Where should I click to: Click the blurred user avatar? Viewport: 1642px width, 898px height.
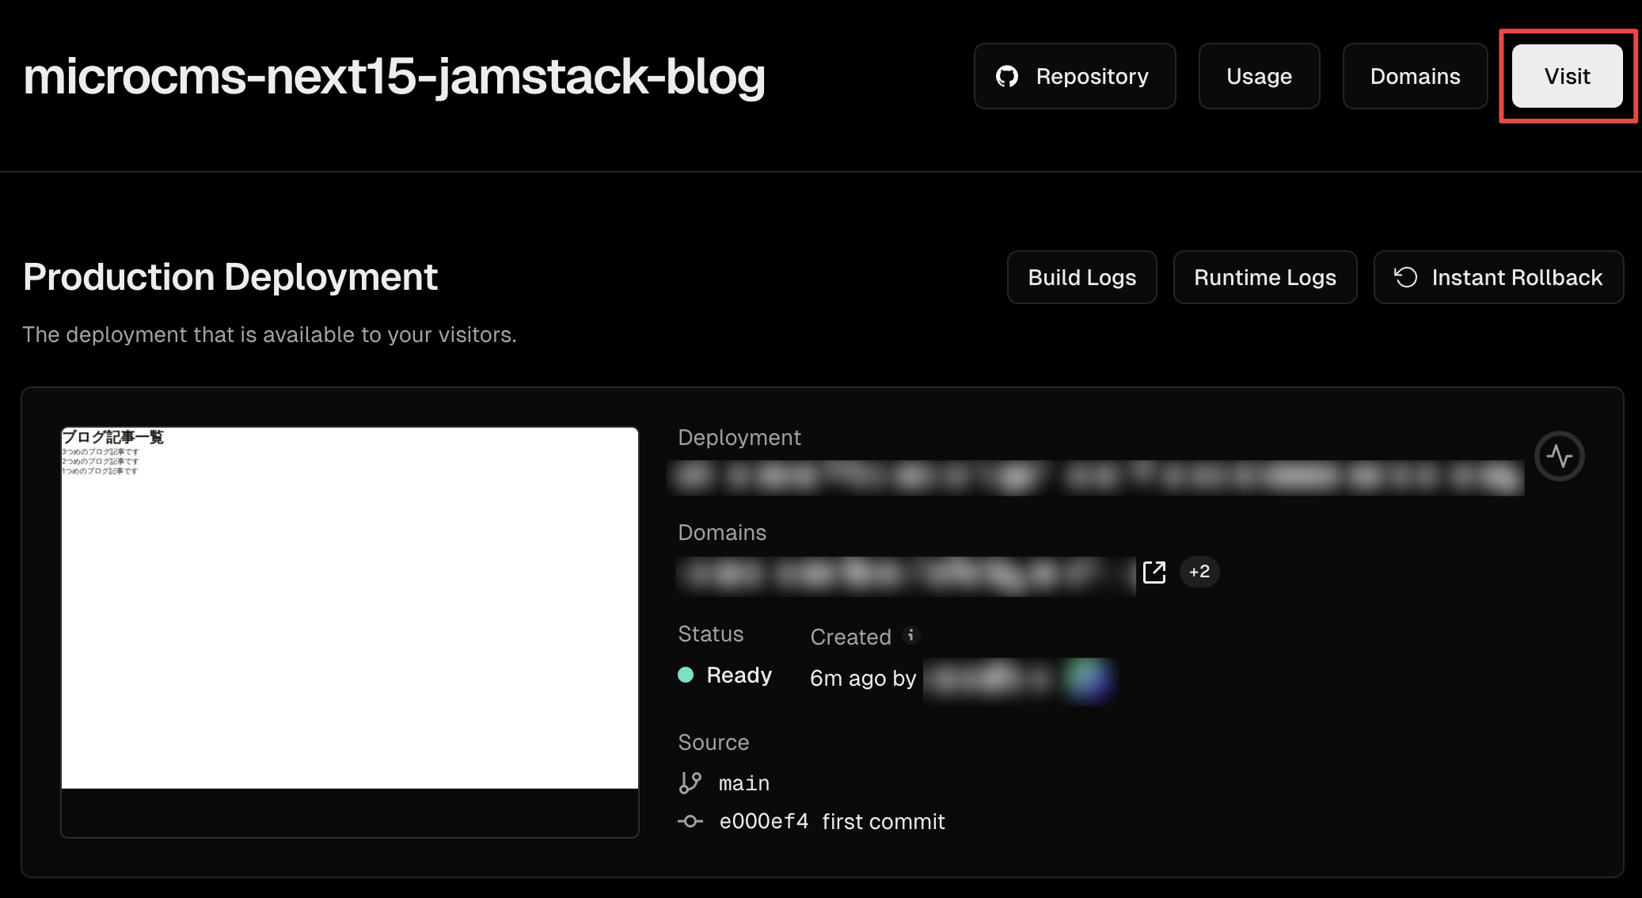[x=1089, y=679]
